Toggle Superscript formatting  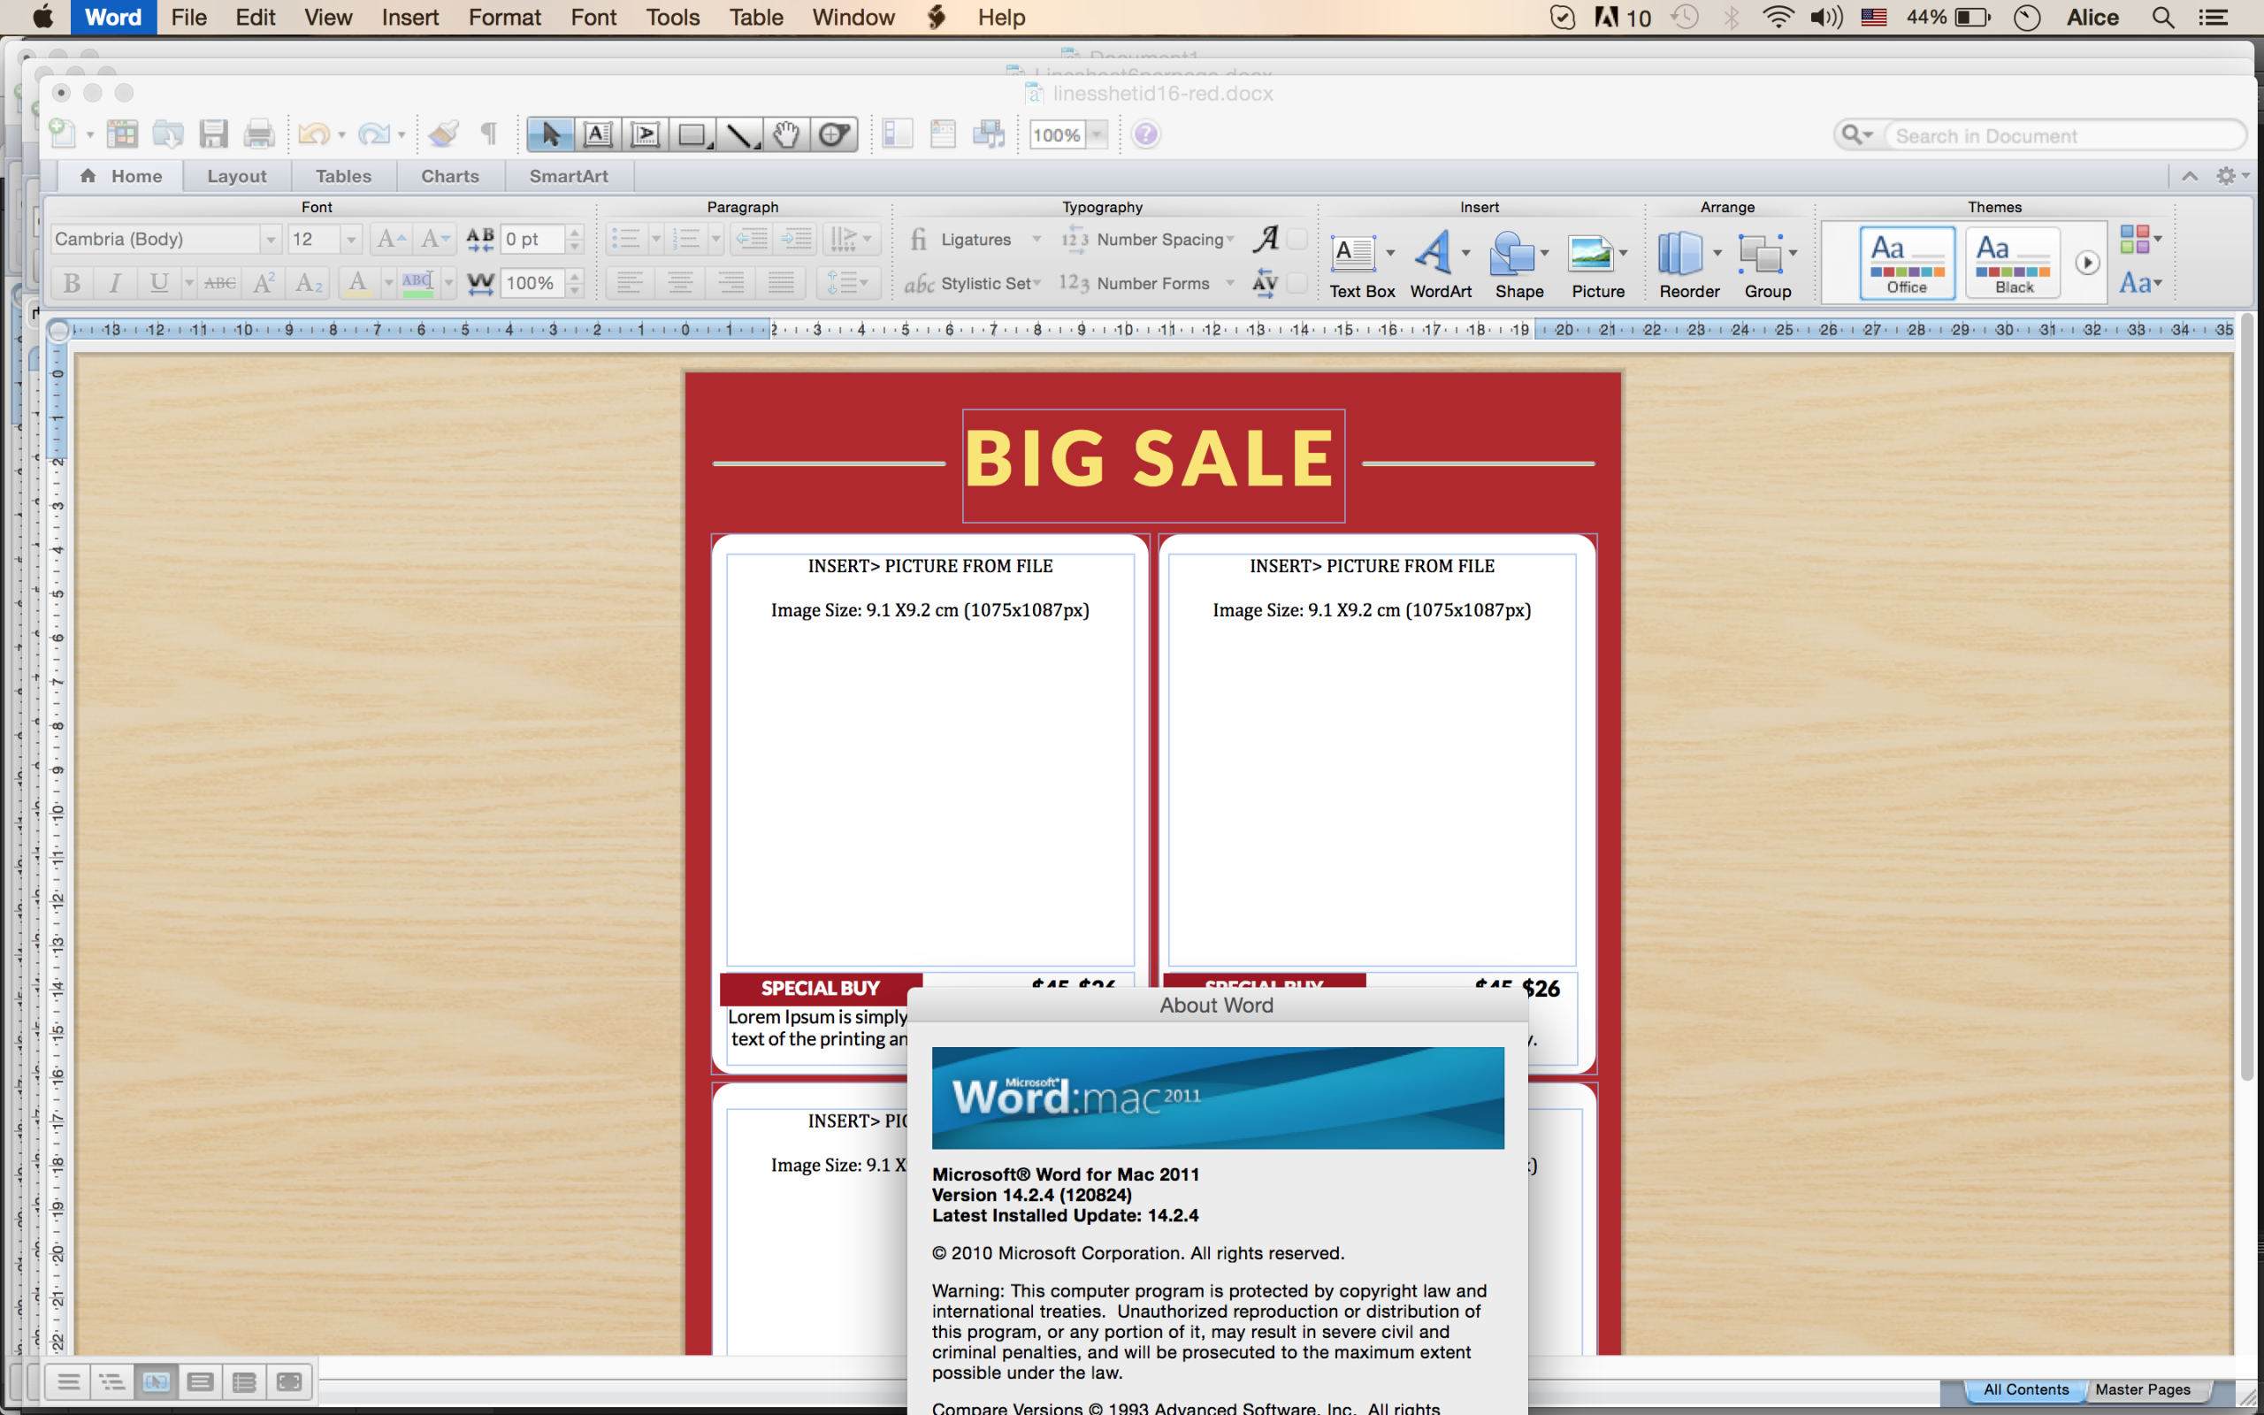click(264, 283)
